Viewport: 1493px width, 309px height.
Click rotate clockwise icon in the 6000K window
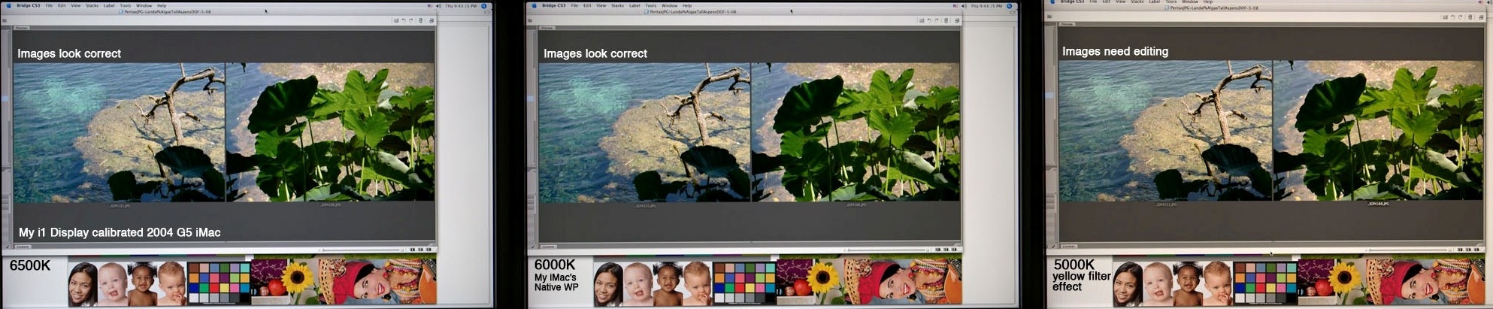[937, 20]
